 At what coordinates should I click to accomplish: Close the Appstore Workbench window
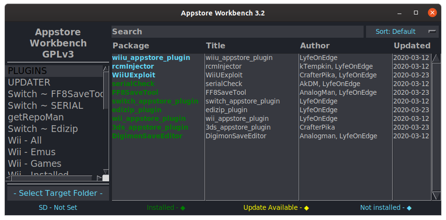432,13
